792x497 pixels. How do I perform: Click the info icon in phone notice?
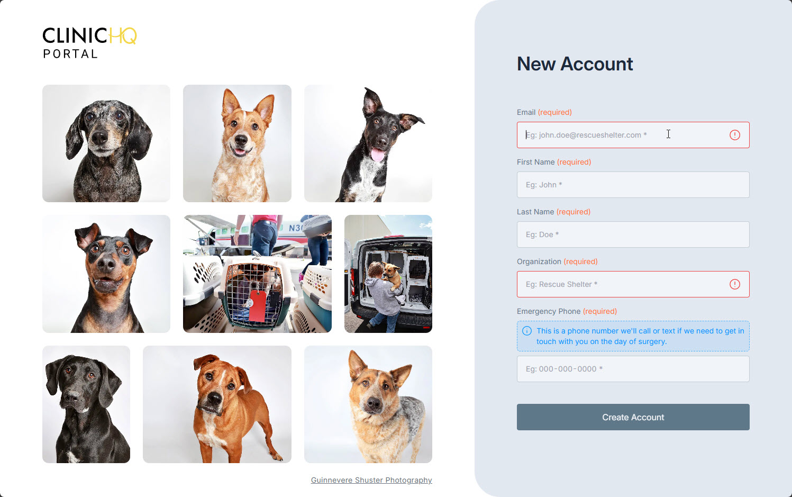(527, 331)
